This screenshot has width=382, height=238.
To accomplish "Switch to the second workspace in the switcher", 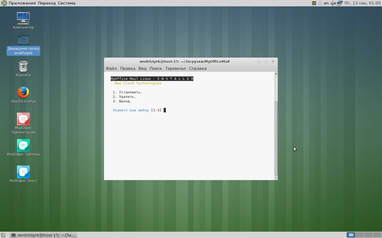I will tap(360, 235).
